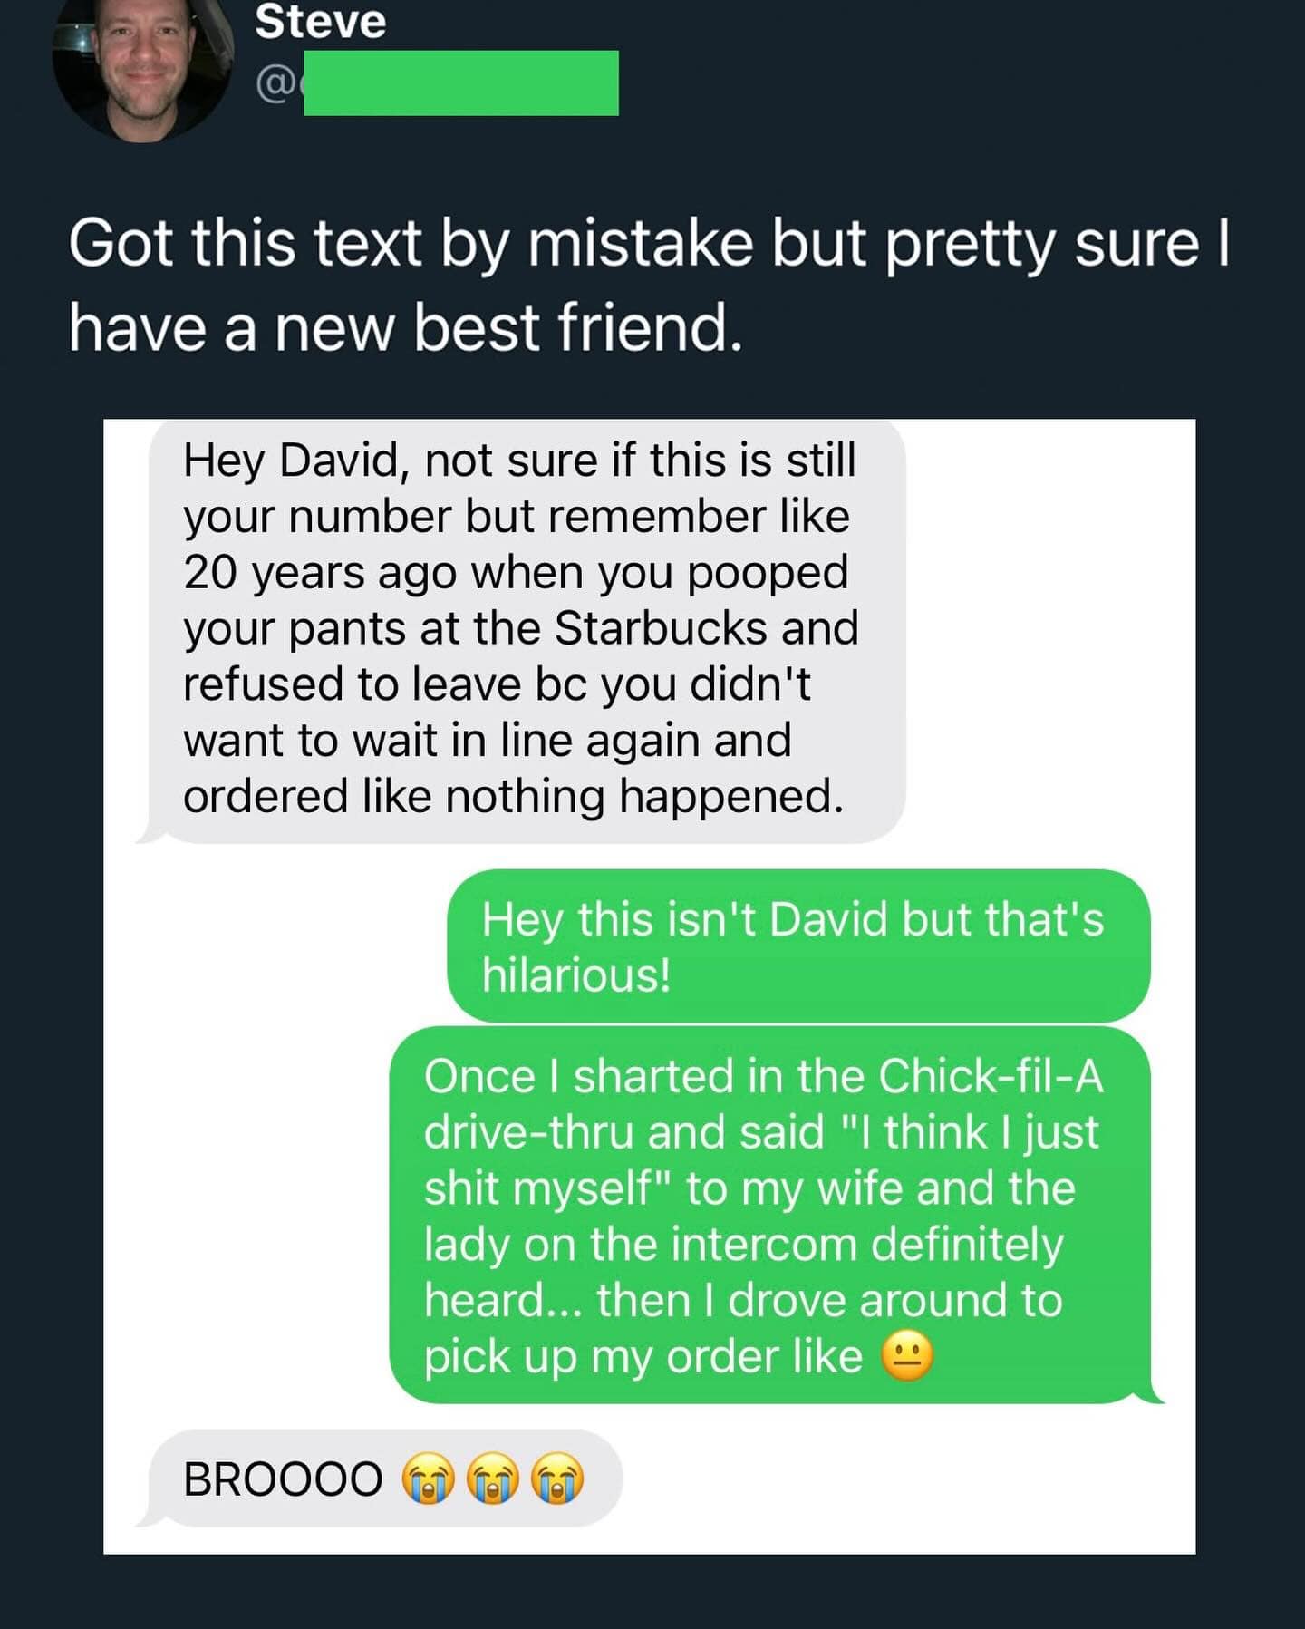1305x1629 pixels.
Task: Click the @ symbol before the handle
Action: pos(274,83)
